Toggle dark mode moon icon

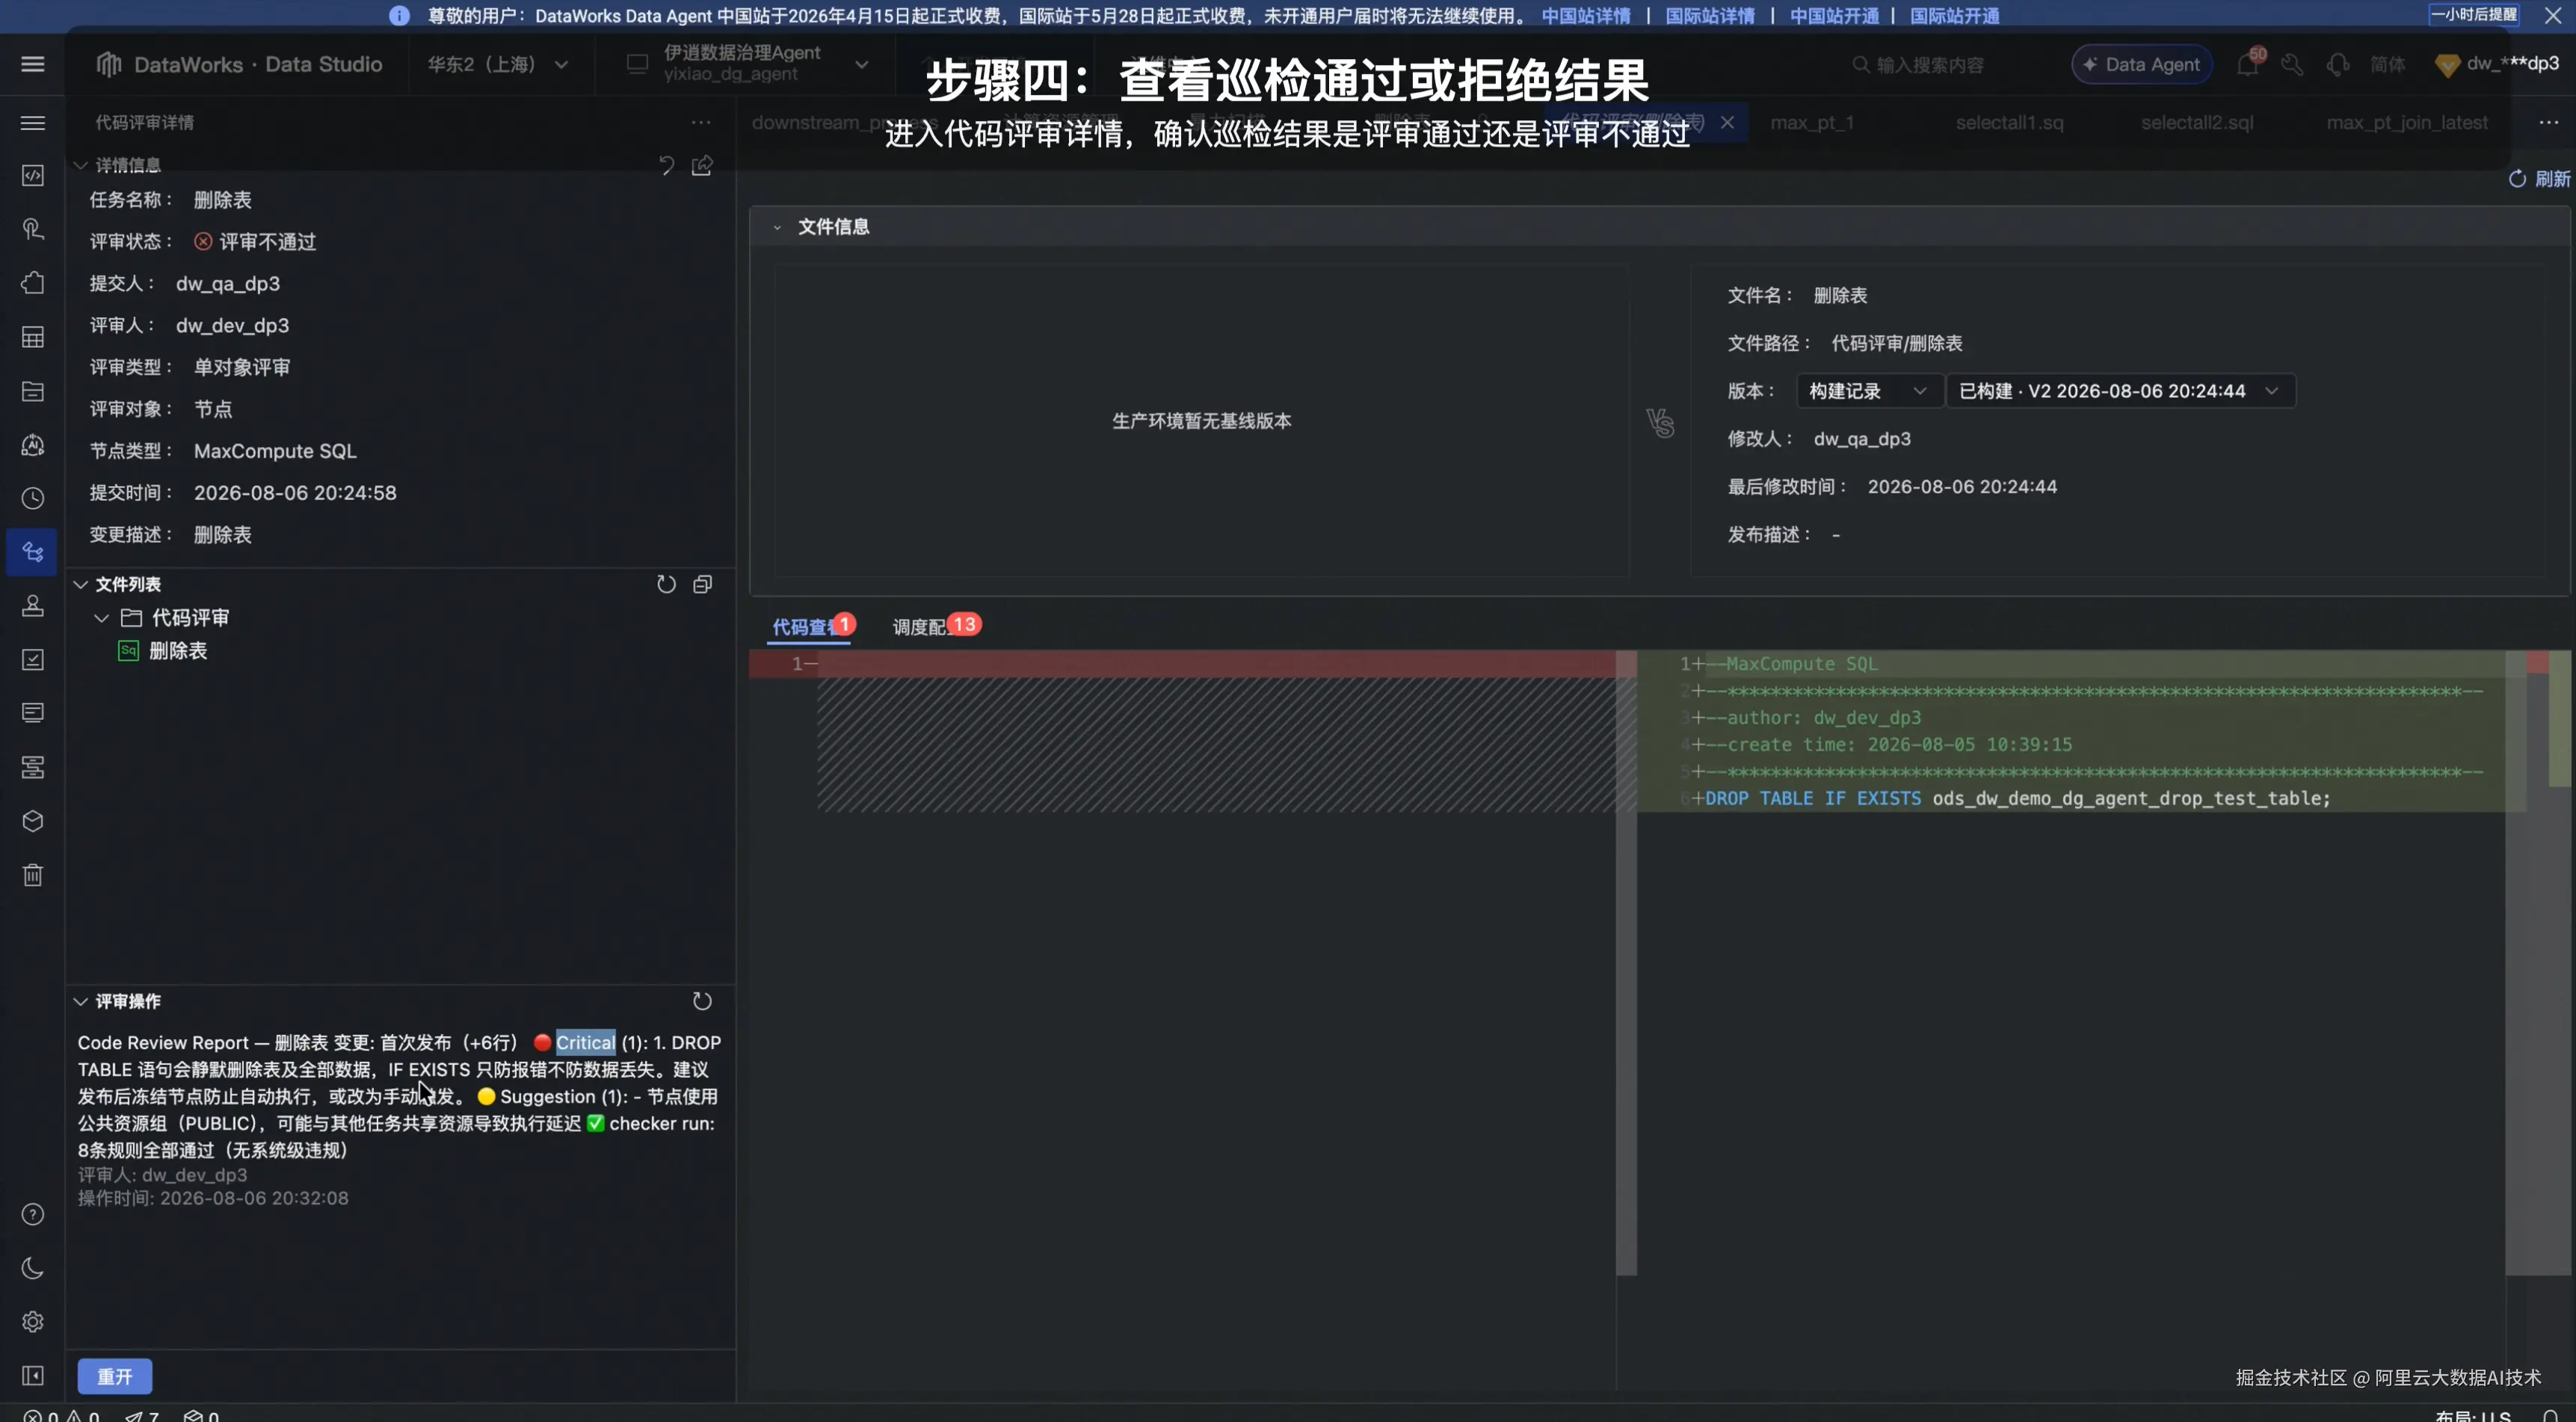(x=33, y=1268)
